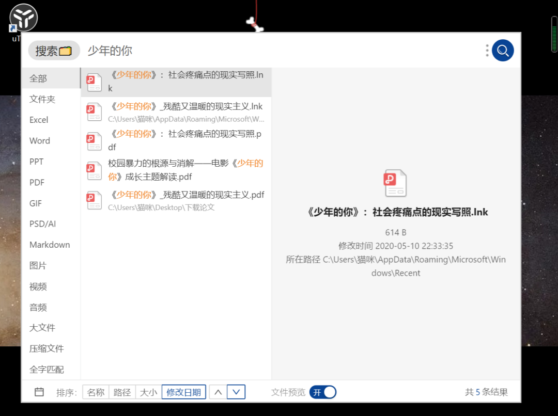This screenshot has width=558, height=416.
Task: Click the preview path 所在路径 text
Action: point(396,266)
